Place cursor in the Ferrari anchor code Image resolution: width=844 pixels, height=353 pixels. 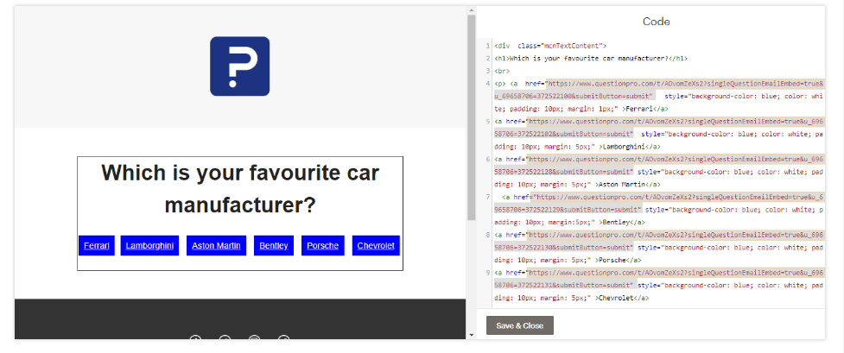point(659,96)
